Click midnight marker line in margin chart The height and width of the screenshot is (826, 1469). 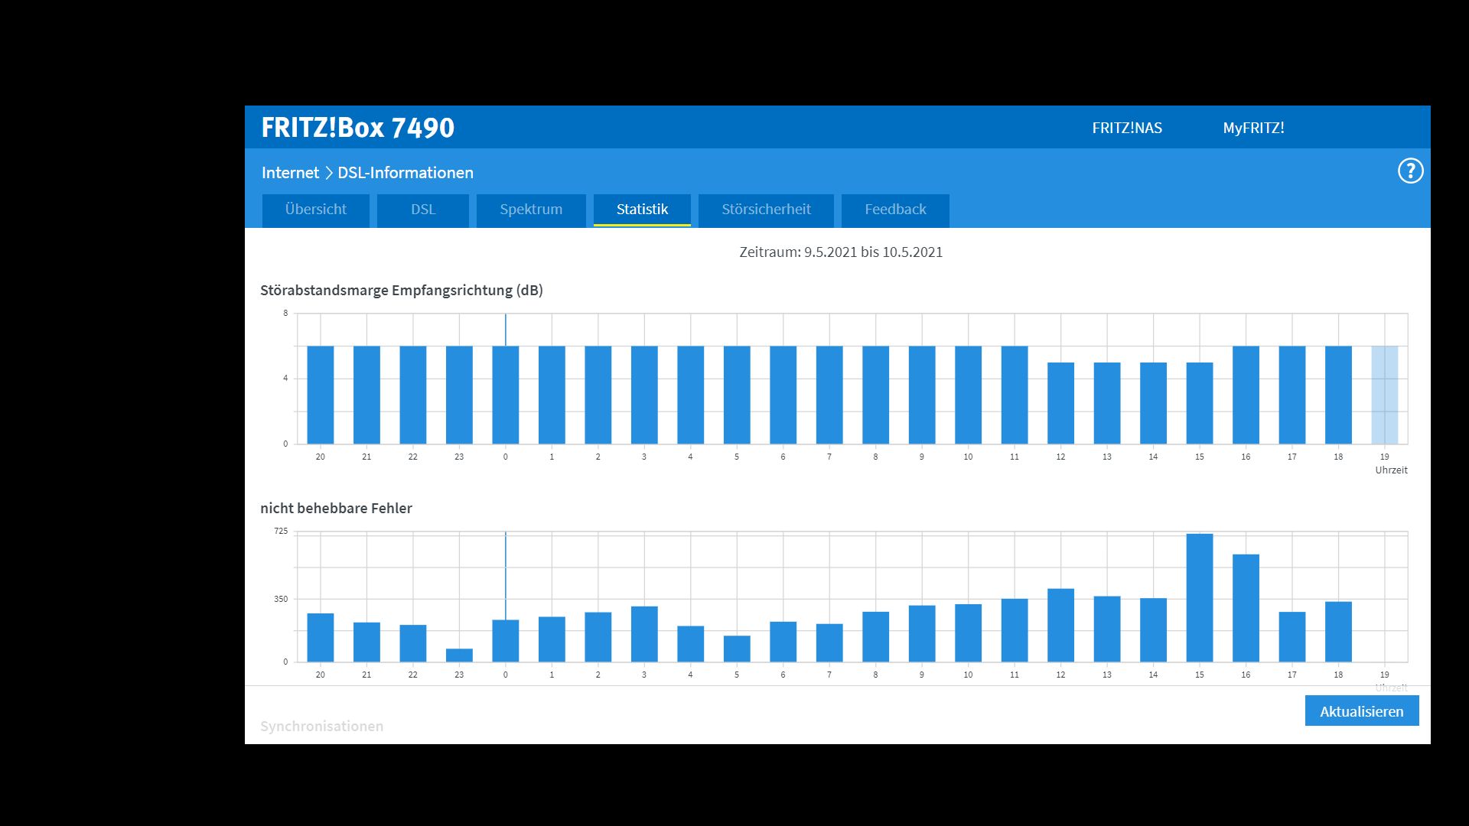coord(505,329)
